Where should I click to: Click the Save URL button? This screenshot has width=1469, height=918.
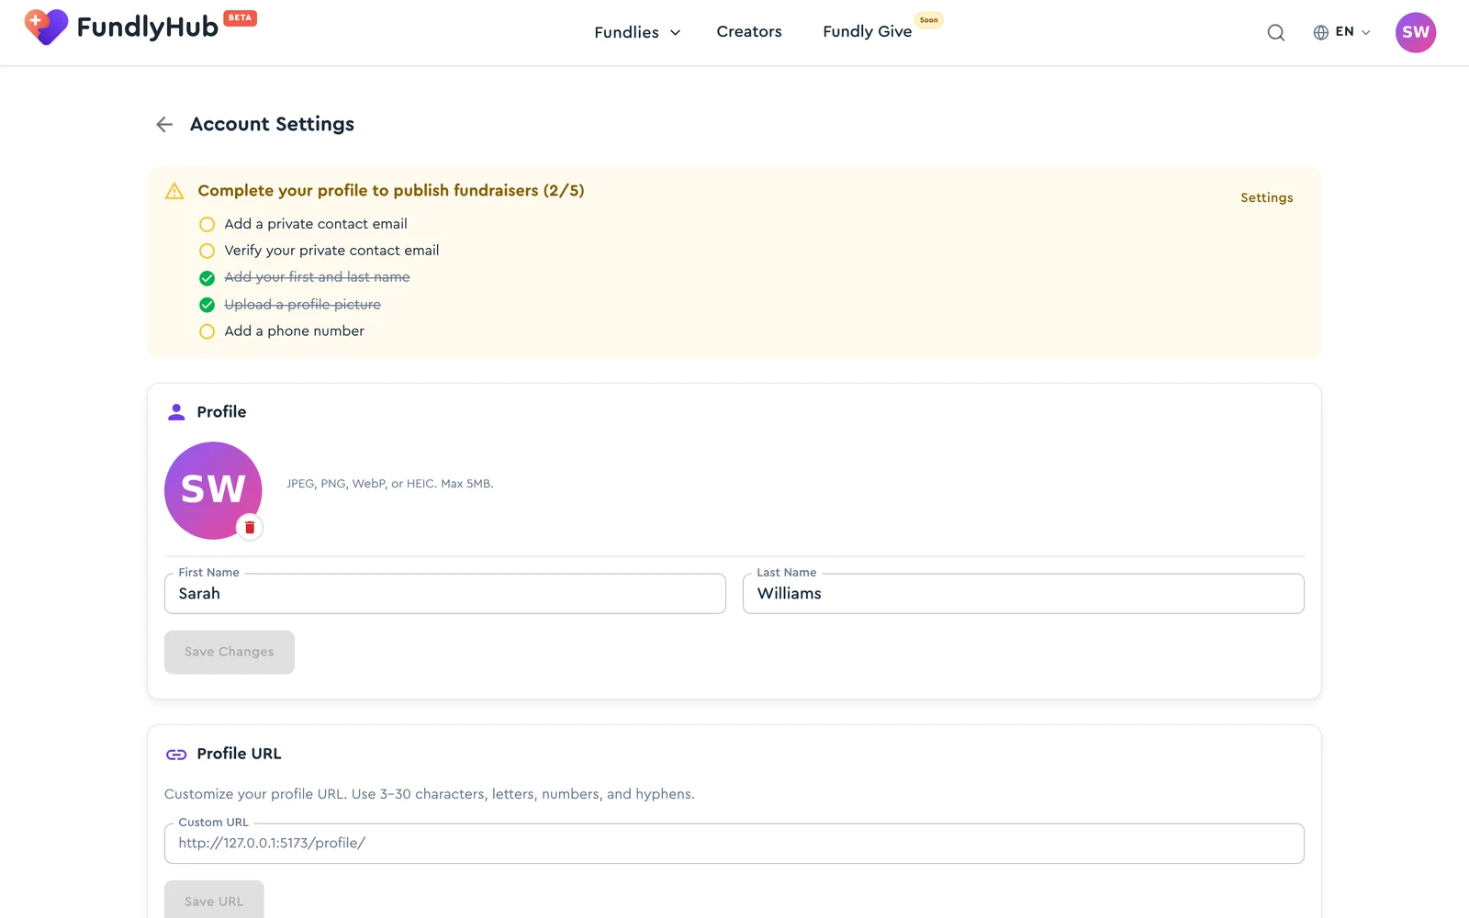214,901
